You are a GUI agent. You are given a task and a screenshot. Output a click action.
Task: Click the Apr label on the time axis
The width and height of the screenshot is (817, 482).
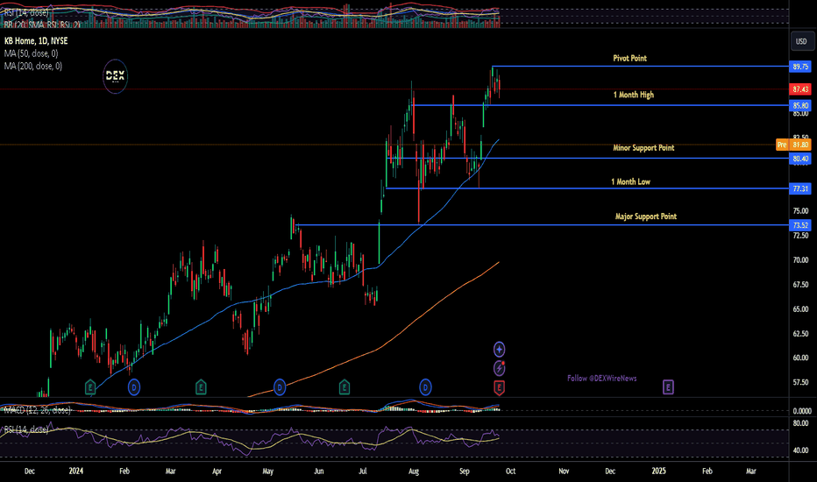217,471
